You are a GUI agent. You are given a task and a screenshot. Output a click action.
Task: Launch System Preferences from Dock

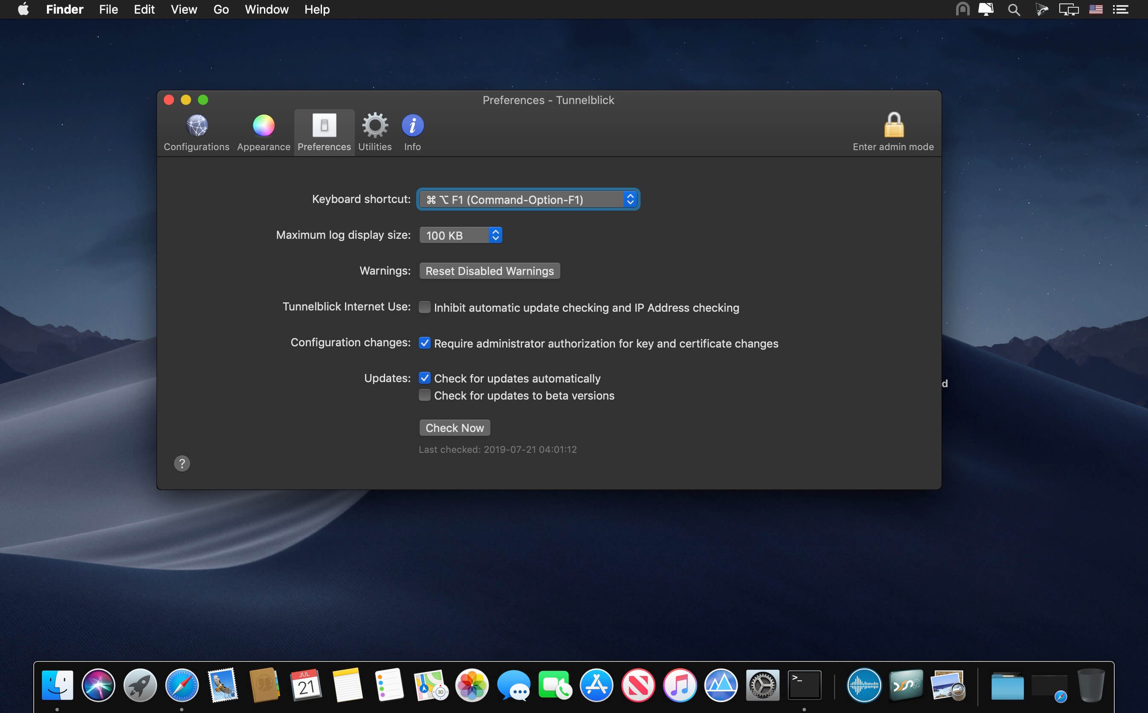(761, 684)
